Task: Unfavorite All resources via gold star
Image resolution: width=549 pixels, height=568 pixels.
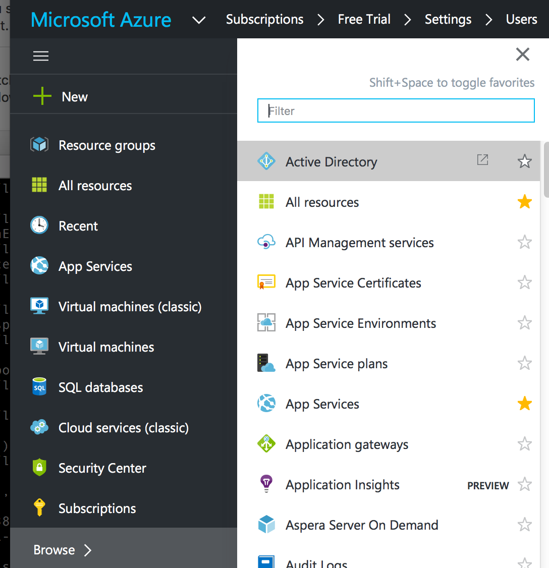Action: (525, 202)
